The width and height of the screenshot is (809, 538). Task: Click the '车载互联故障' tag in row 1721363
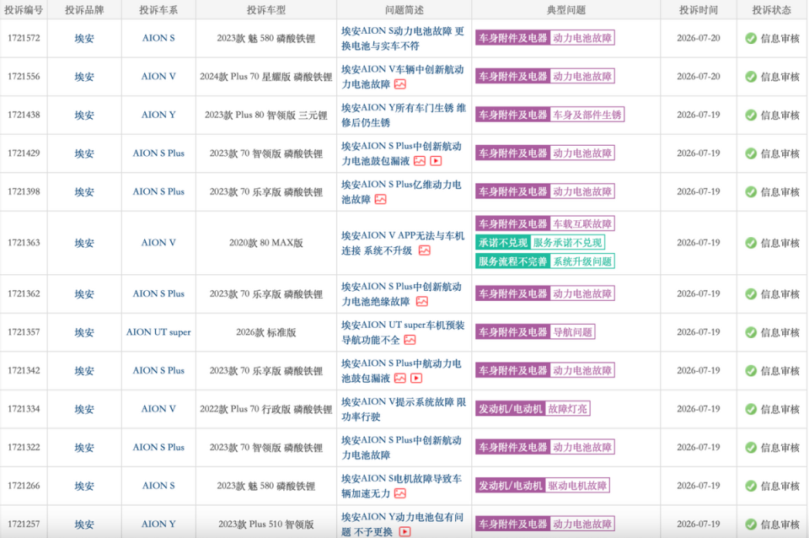(582, 223)
